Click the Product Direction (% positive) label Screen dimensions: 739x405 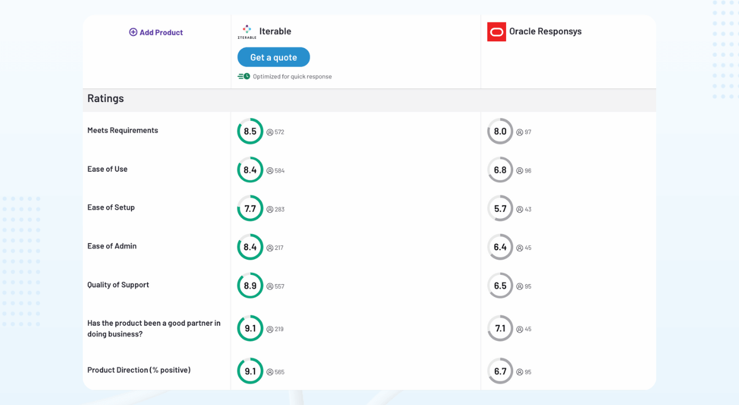click(x=139, y=370)
